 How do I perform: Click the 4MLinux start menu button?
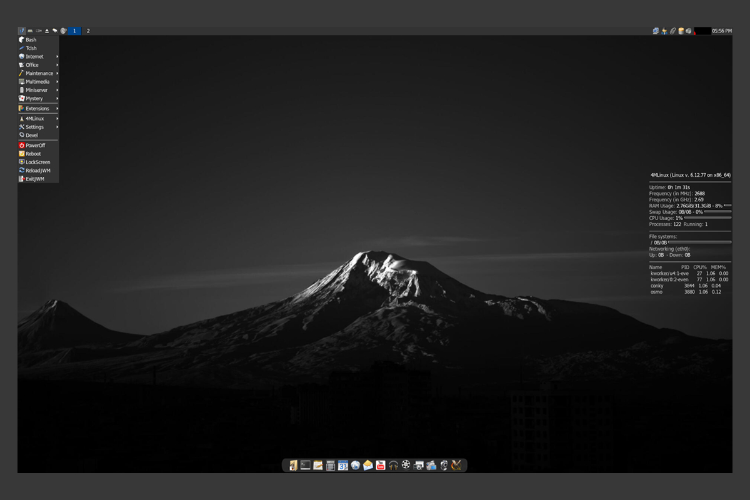(22, 31)
